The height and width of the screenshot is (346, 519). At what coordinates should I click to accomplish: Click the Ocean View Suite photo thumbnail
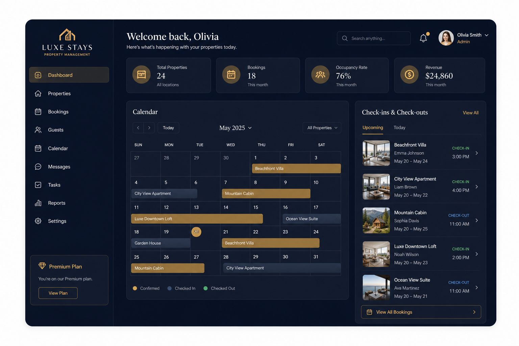(376, 288)
